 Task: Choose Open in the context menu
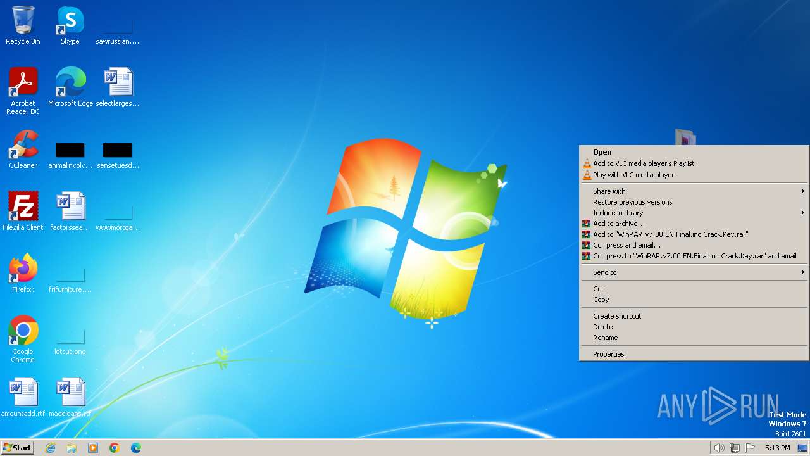[x=694, y=152]
